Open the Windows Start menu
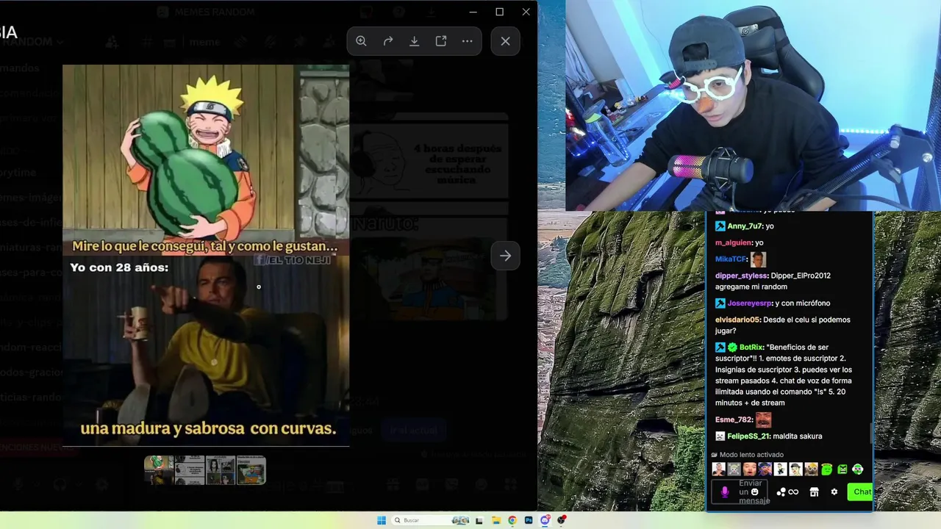 [x=382, y=520]
